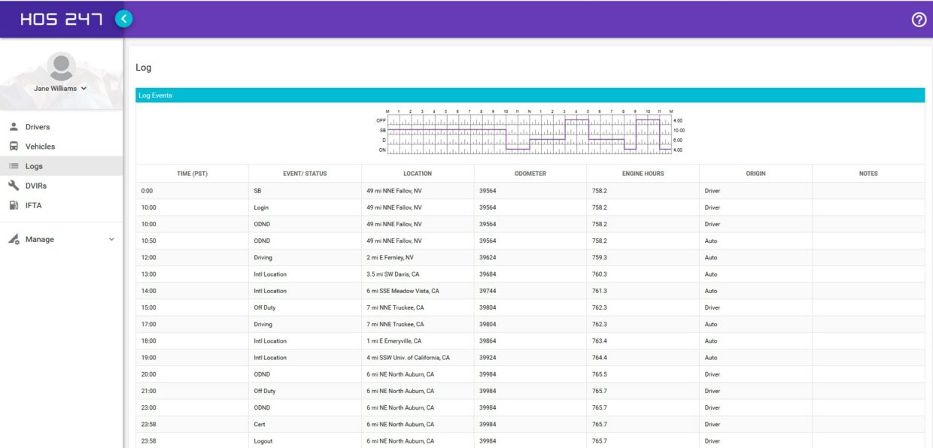The image size is (933, 448).
Task: Select IFTA from the sidebar menu
Action: coord(32,204)
